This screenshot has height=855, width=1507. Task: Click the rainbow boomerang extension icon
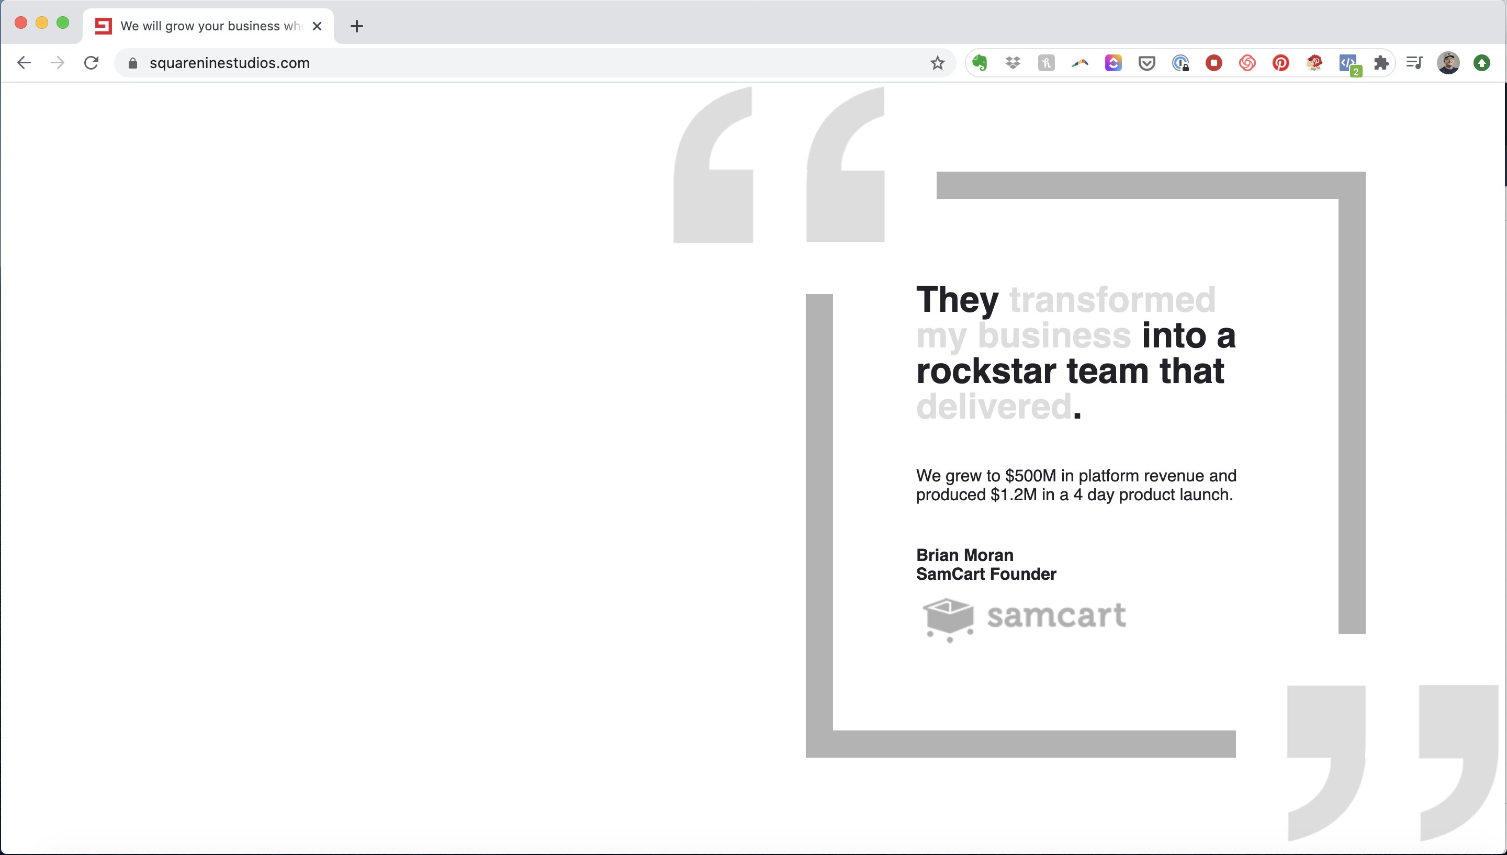pos(1079,63)
